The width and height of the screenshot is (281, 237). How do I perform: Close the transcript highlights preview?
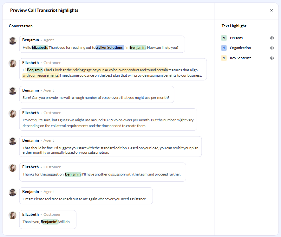coord(271,10)
